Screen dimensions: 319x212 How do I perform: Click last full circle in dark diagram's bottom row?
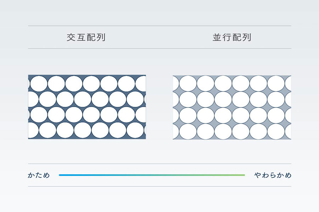point(135,130)
